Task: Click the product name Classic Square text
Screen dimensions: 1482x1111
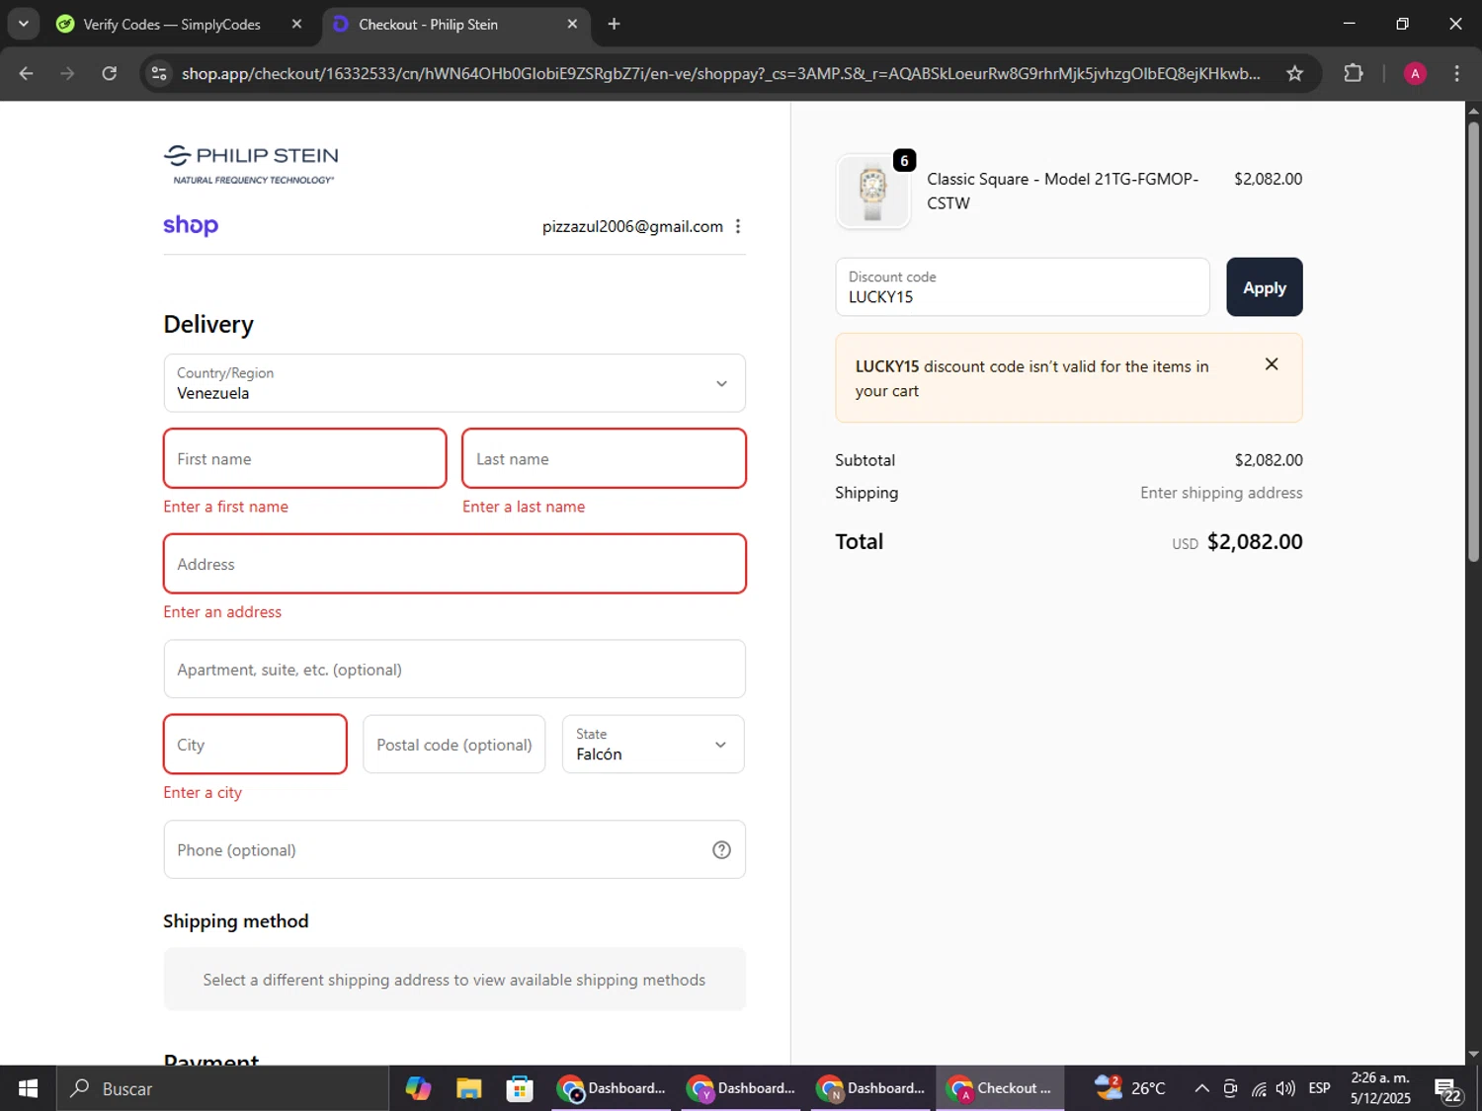Action: point(1063,191)
